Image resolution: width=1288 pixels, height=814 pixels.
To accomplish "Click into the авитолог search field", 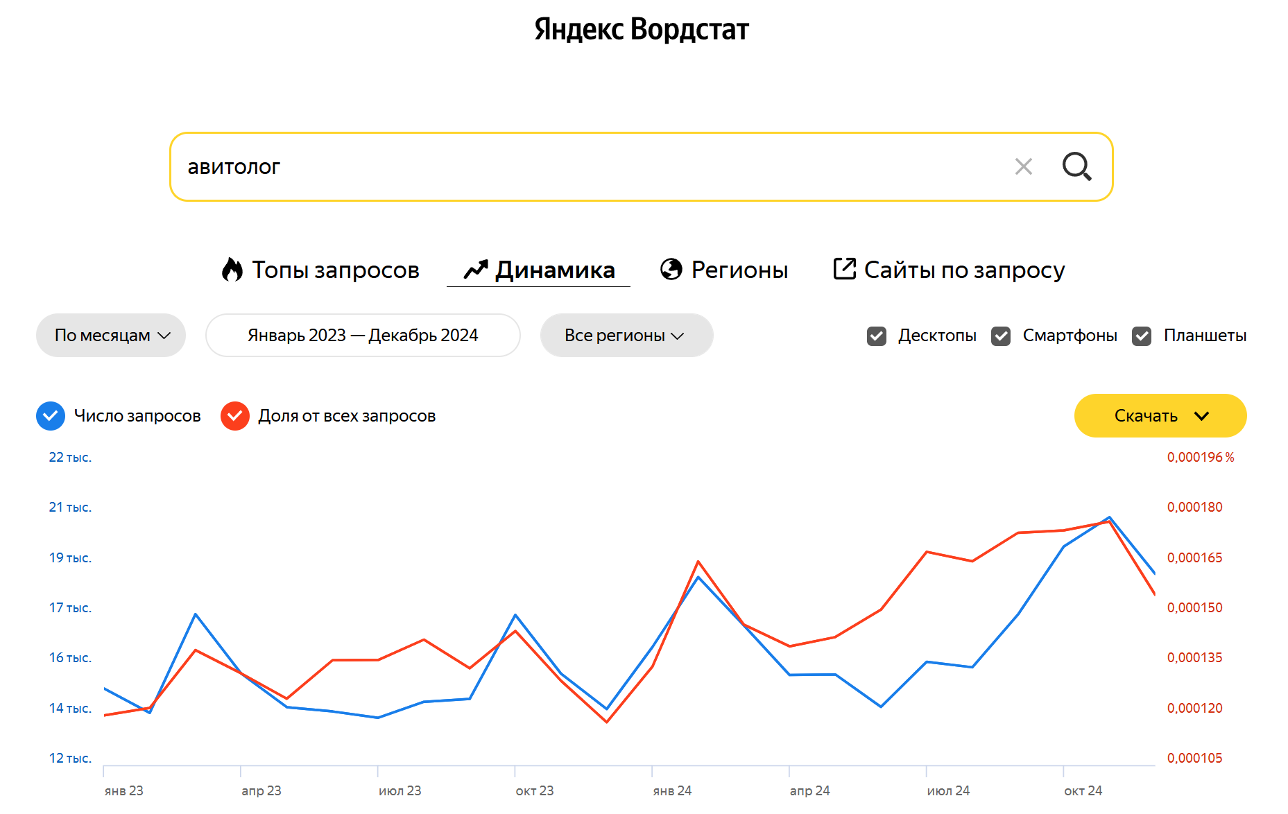I will click(x=590, y=167).
